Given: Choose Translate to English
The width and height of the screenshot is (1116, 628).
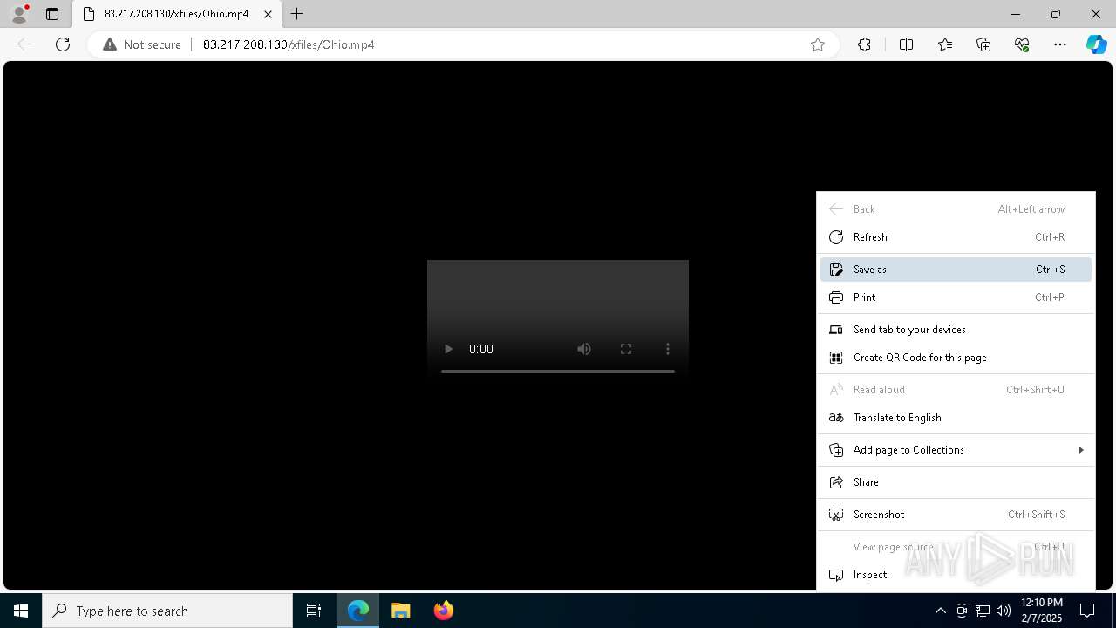Looking at the screenshot, I should point(956,418).
